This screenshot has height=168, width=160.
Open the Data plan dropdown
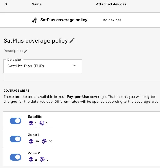(x=43, y=66)
